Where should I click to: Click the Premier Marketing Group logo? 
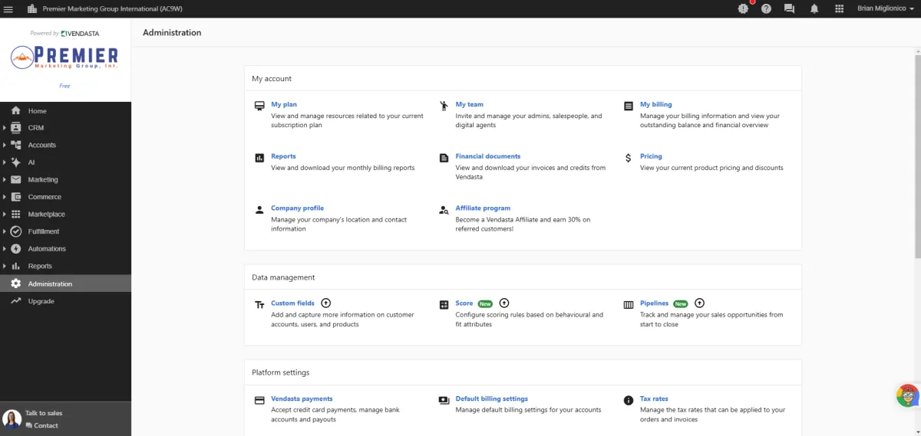point(65,57)
